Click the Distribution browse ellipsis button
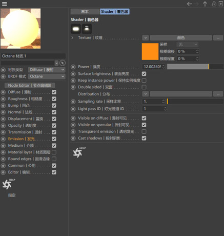 [218, 94]
